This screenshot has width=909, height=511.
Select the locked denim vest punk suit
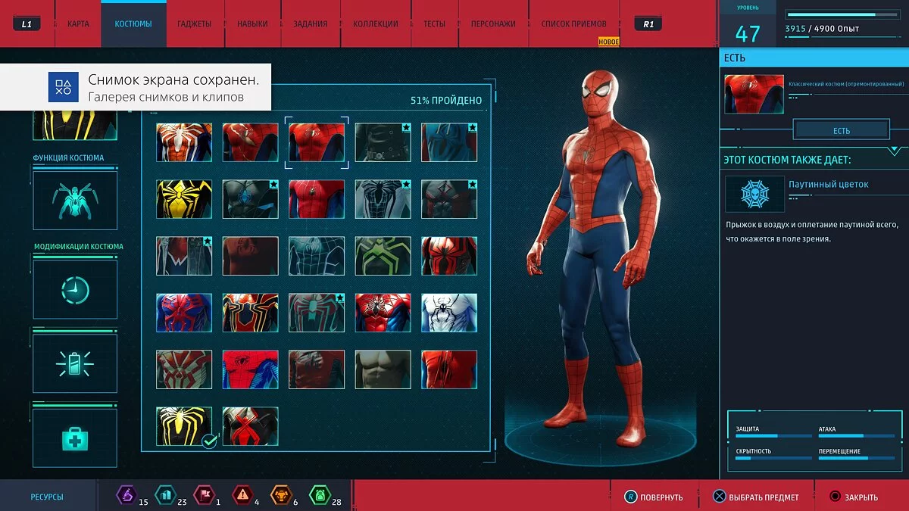pyautogui.click(x=184, y=256)
